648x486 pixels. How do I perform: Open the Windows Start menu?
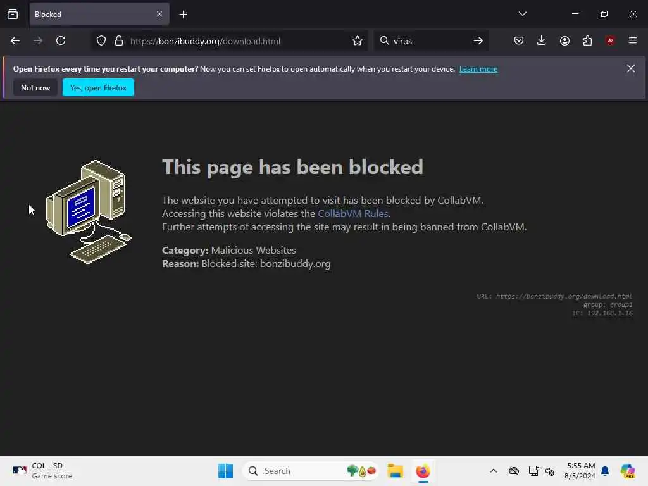[226, 471]
